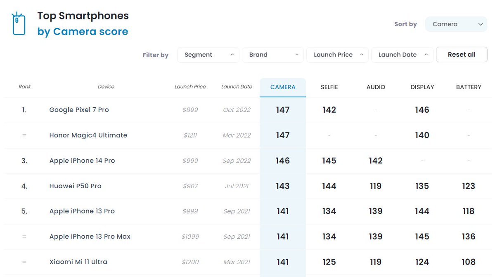The height and width of the screenshot is (277, 495).
Task: Click the smartphone camera icon beside title
Action: [19, 24]
